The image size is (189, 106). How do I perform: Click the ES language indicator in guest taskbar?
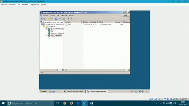click(x=132, y=92)
